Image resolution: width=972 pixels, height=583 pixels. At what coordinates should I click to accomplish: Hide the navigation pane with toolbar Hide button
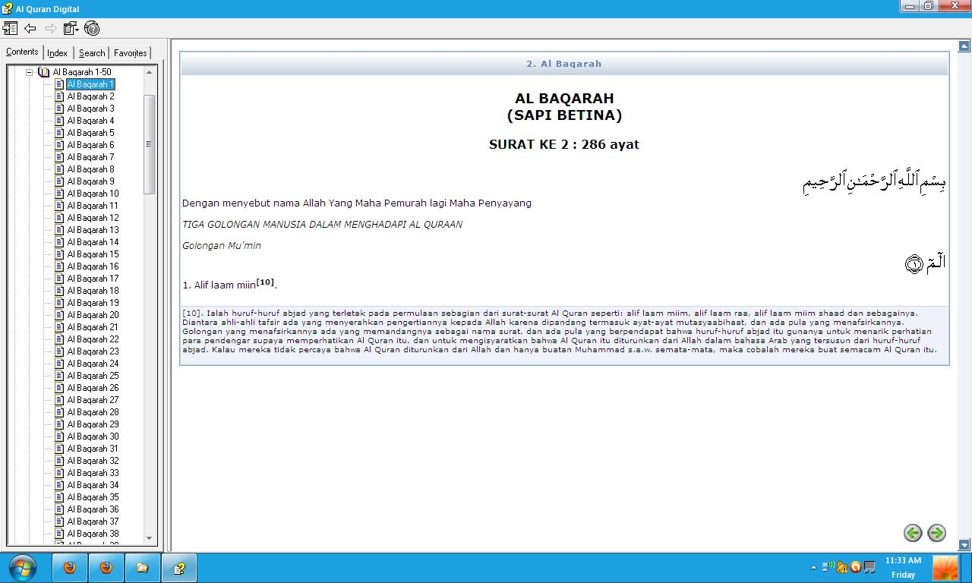coord(10,28)
